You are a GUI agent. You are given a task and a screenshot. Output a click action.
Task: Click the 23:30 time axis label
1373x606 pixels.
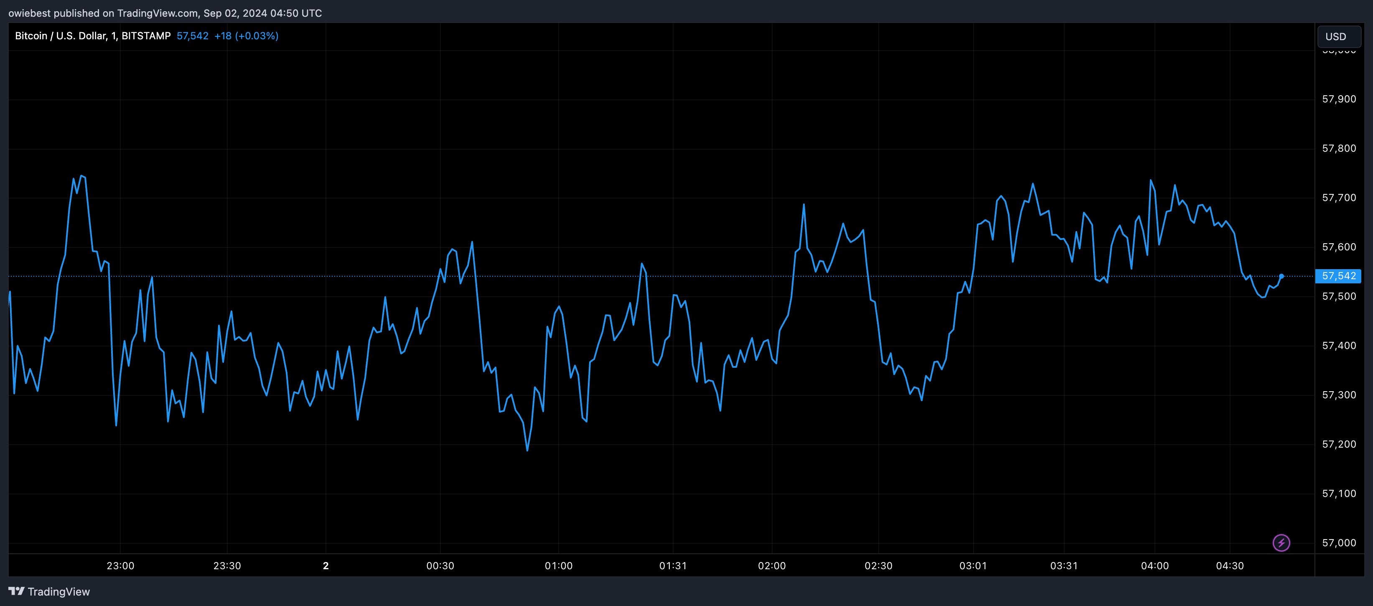[227, 565]
